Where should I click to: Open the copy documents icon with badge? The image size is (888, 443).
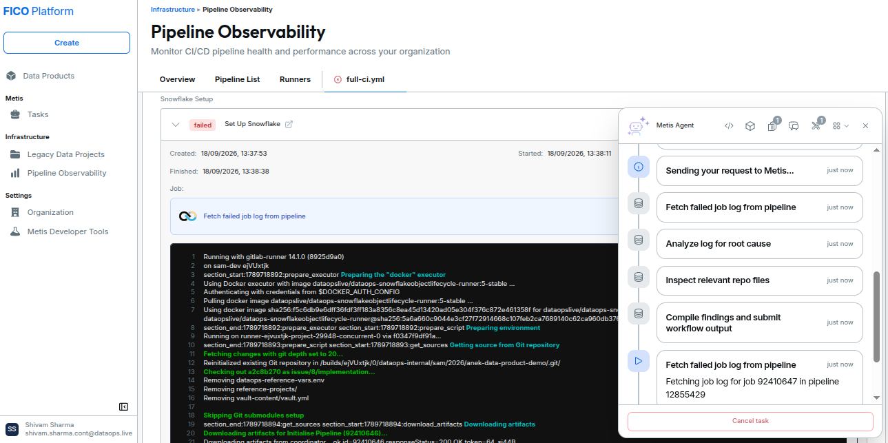[x=772, y=125]
